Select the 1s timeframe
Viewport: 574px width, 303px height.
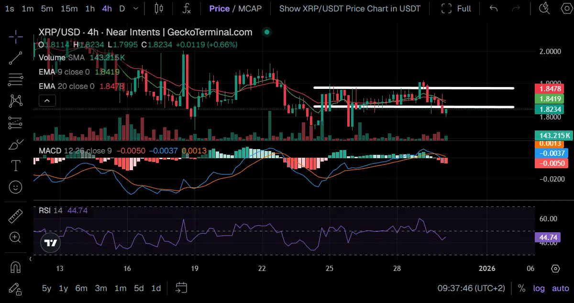[10, 9]
